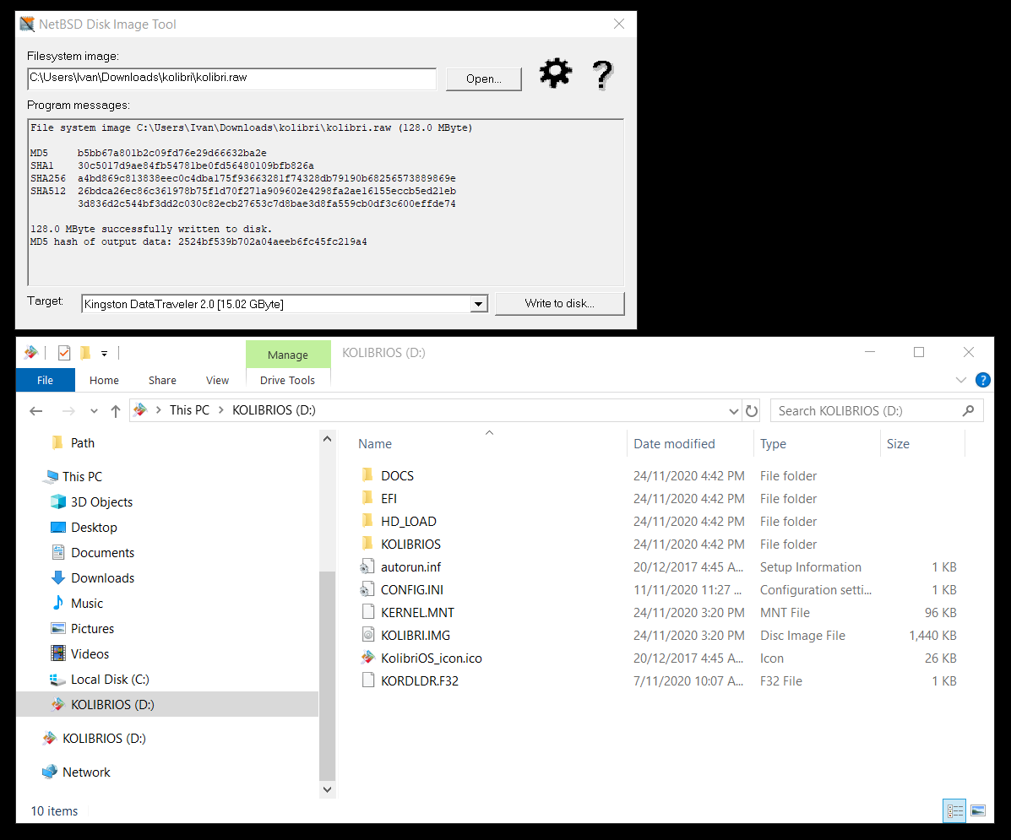Click the question mark help icon
The width and height of the screenshot is (1011, 840).
(601, 75)
